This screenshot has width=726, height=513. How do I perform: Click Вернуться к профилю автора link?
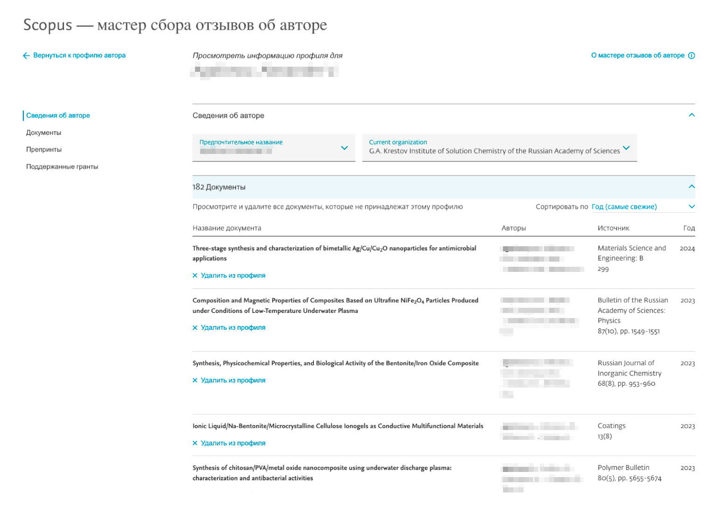coord(79,55)
